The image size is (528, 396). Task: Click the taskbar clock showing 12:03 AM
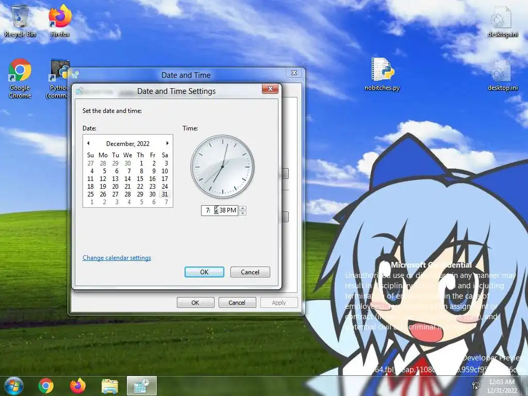tap(502, 386)
